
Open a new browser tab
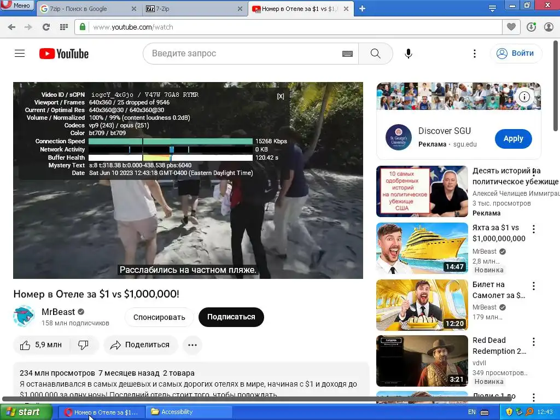[x=362, y=9]
